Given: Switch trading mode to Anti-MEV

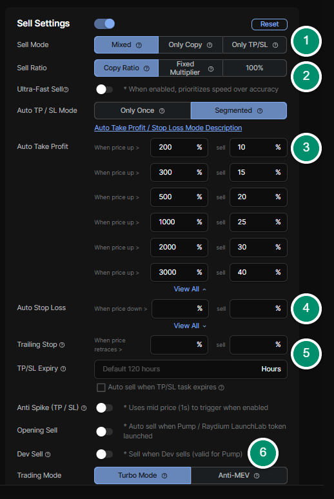Looking at the screenshot, I should point(239,475).
